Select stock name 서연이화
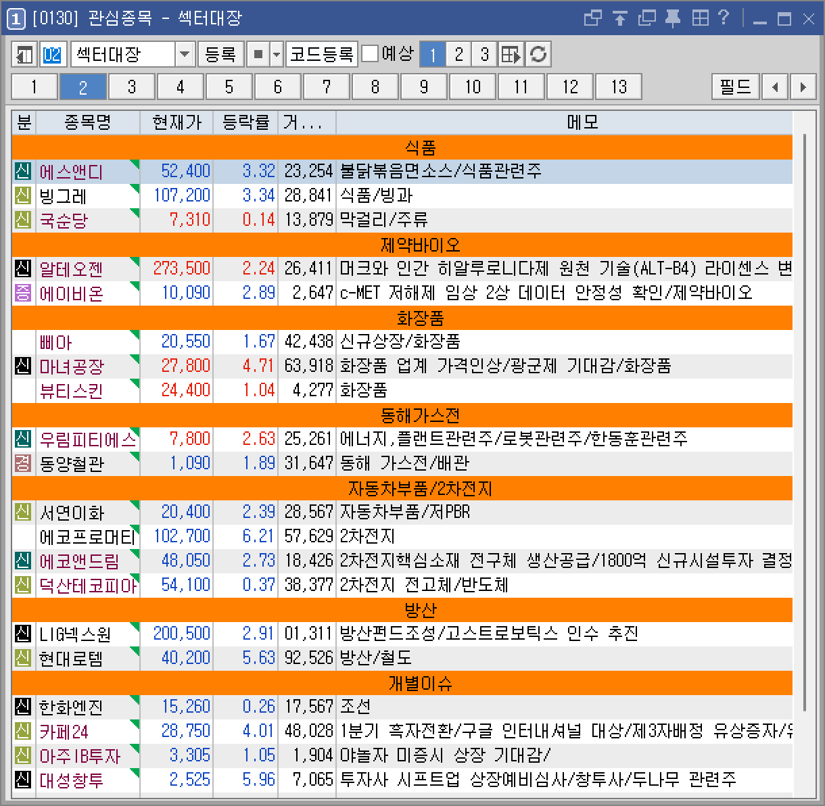The height and width of the screenshot is (806, 825). [72, 513]
